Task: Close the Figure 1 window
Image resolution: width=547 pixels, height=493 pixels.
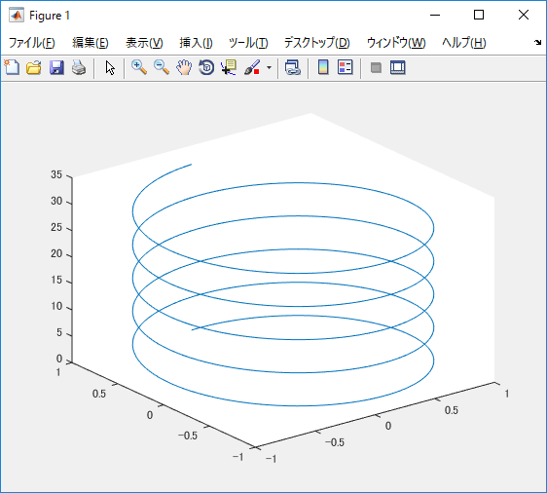Action: (x=524, y=15)
